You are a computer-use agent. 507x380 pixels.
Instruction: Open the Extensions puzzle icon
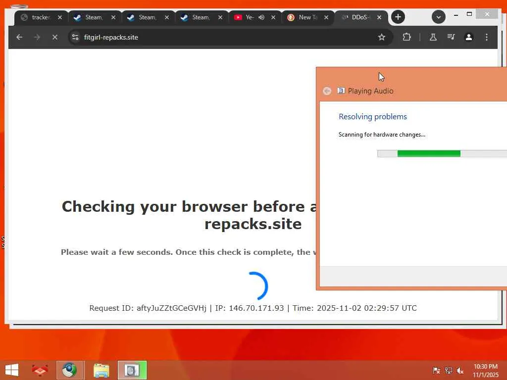[407, 37]
